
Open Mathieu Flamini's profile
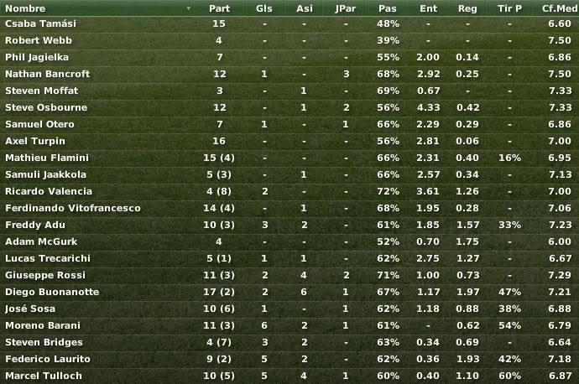coord(47,158)
